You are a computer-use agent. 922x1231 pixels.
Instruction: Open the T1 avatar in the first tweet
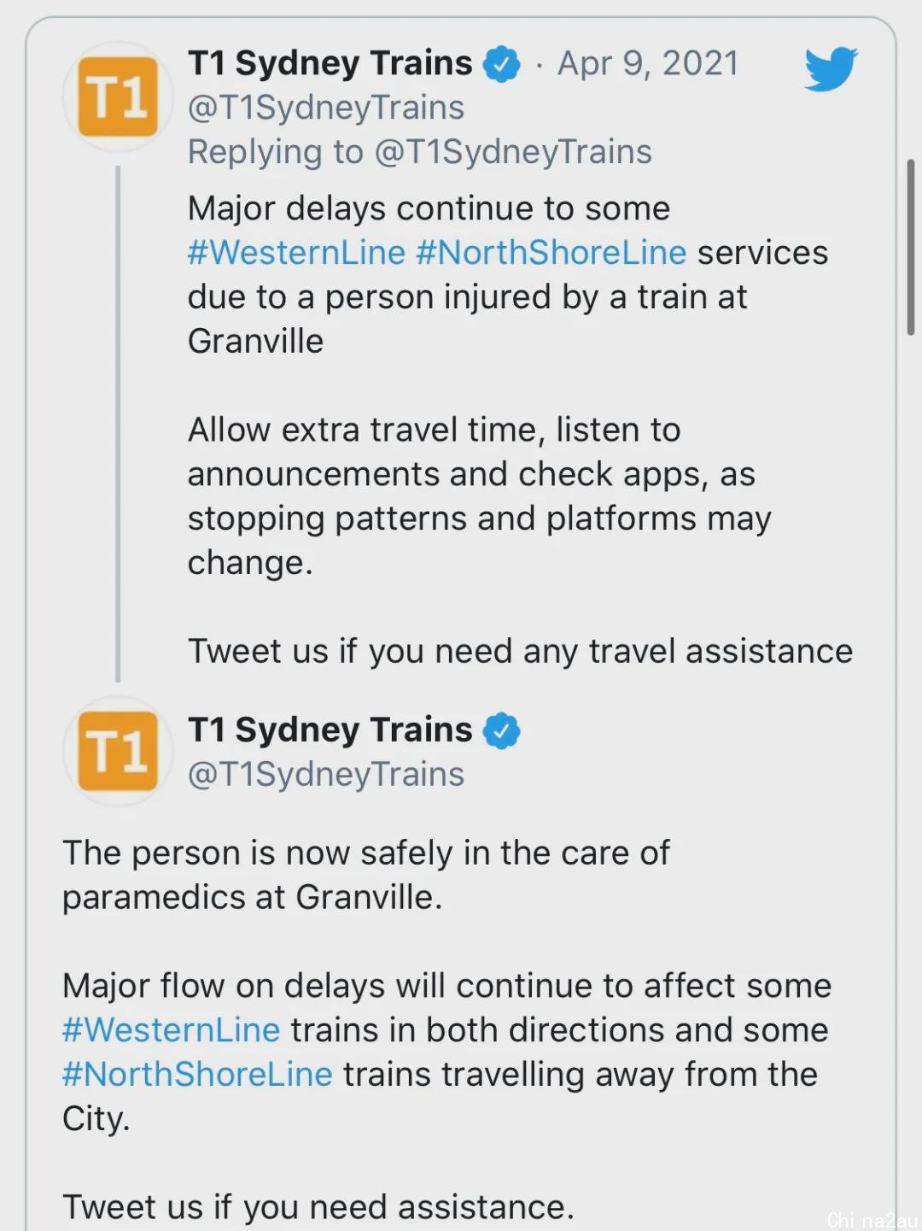point(118,97)
